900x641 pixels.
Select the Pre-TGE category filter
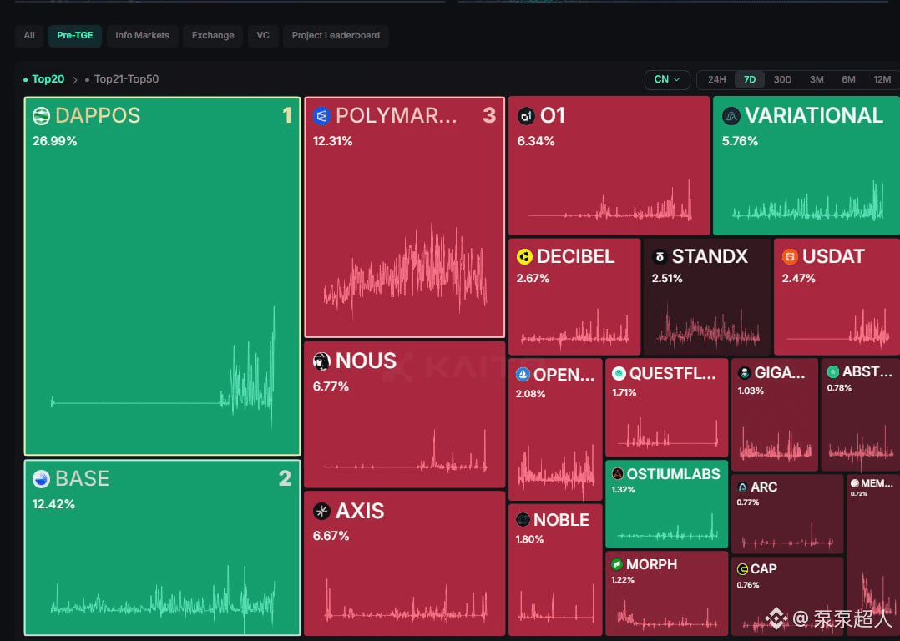(x=74, y=36)
